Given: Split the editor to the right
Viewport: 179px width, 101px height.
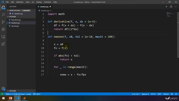Looking at the screenshot, I should (x=171, y=7).
